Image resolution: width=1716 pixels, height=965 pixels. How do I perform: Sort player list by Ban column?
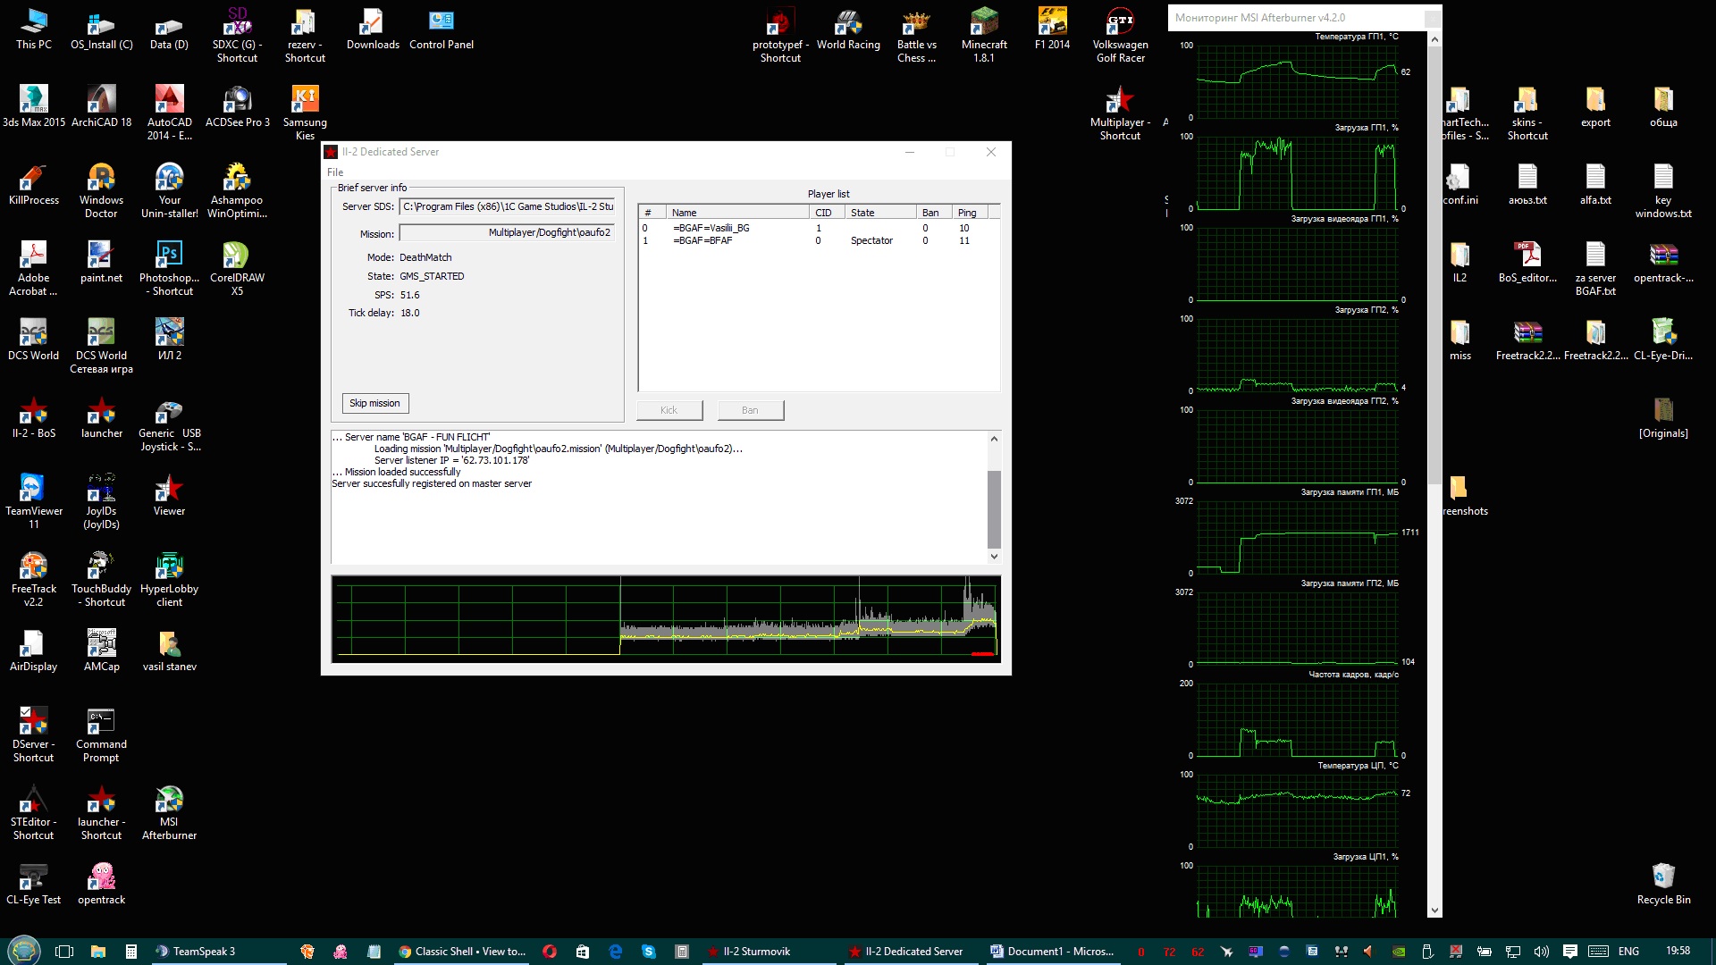pyautogui.click(x=934, y=213)
